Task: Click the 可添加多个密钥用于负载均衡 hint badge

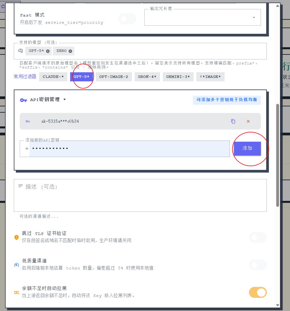Action: [227, 100]
